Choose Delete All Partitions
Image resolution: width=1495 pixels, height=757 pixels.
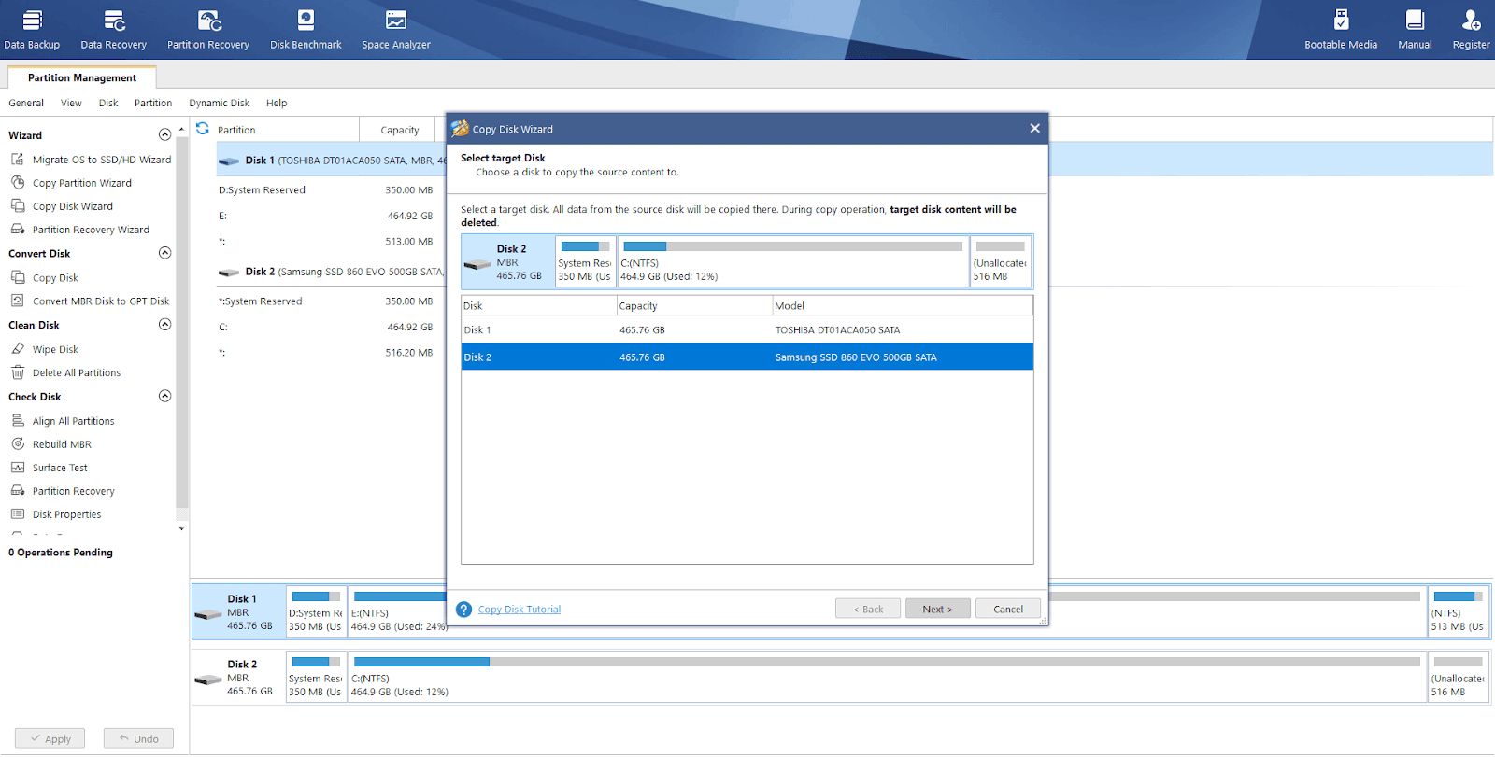tap(65, 372)
